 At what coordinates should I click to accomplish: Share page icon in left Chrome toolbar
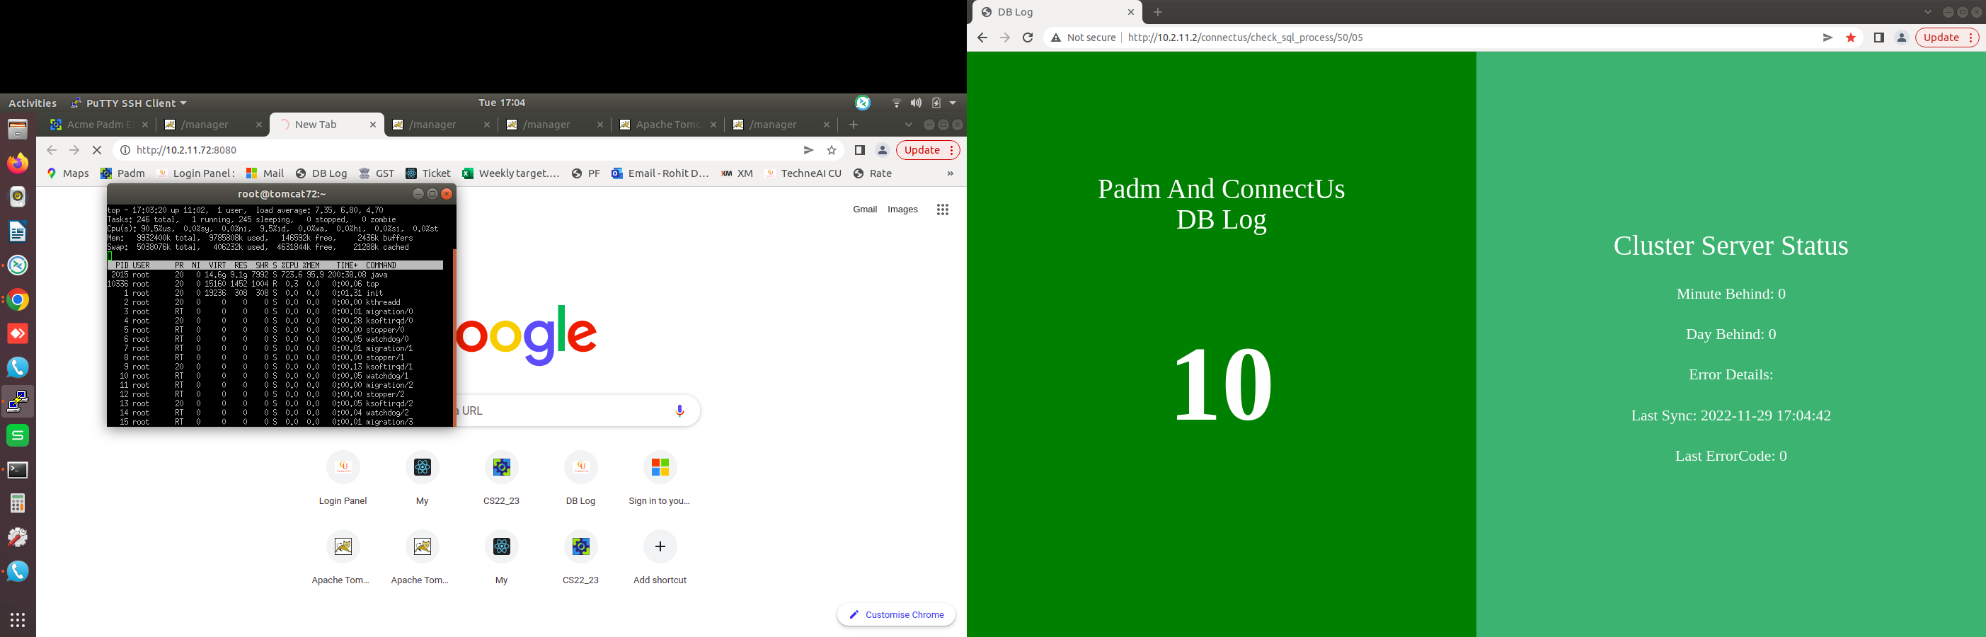pos(808,150)
